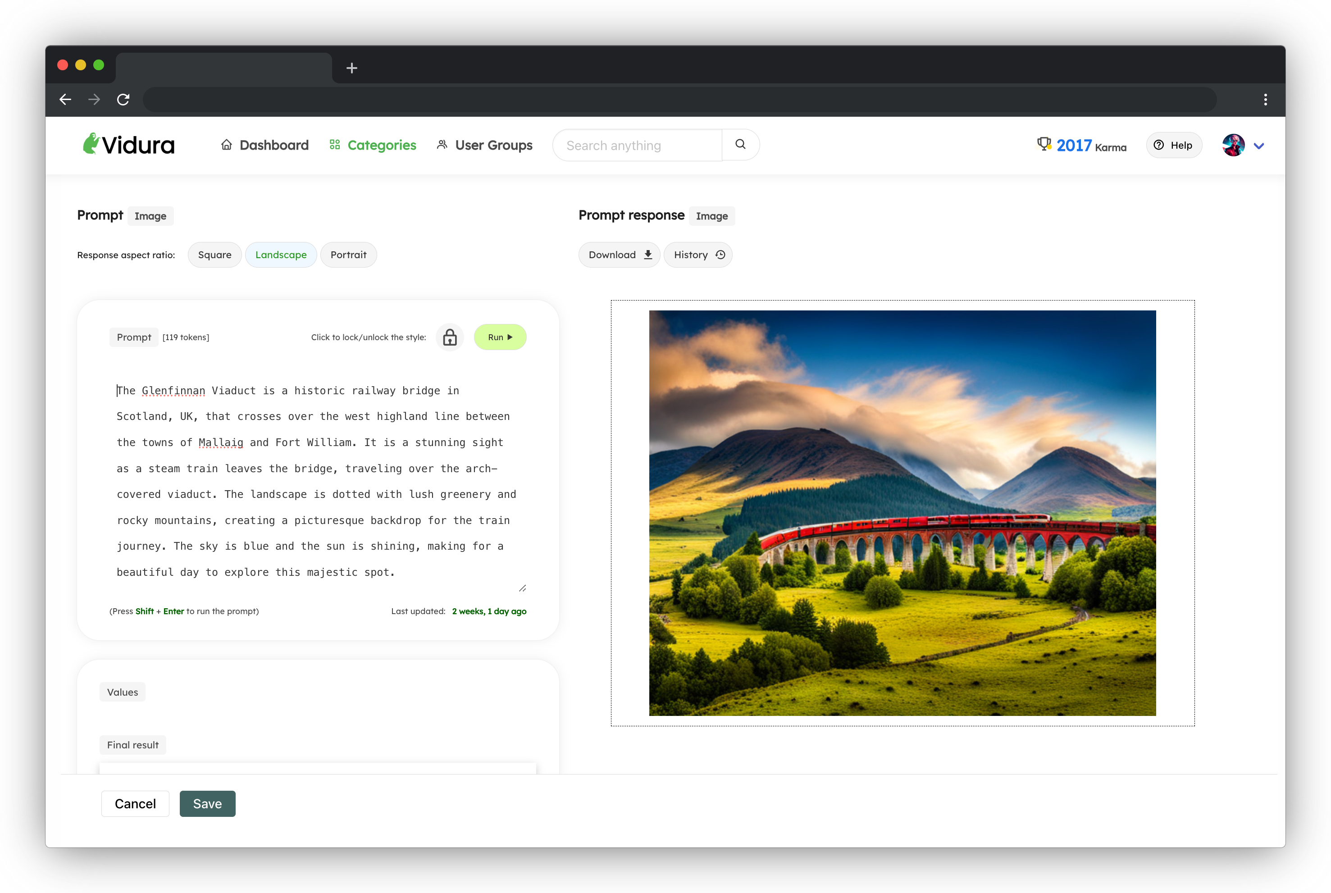Screen dimensions: 1331x893
Task: Click the search magnifier icon
Action: 740,145
